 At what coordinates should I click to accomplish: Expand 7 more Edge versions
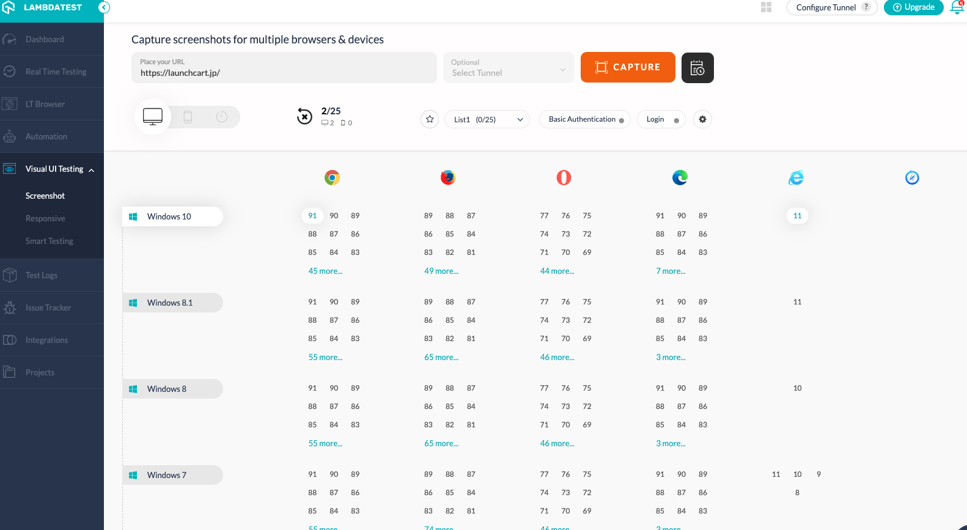point(671,271)
